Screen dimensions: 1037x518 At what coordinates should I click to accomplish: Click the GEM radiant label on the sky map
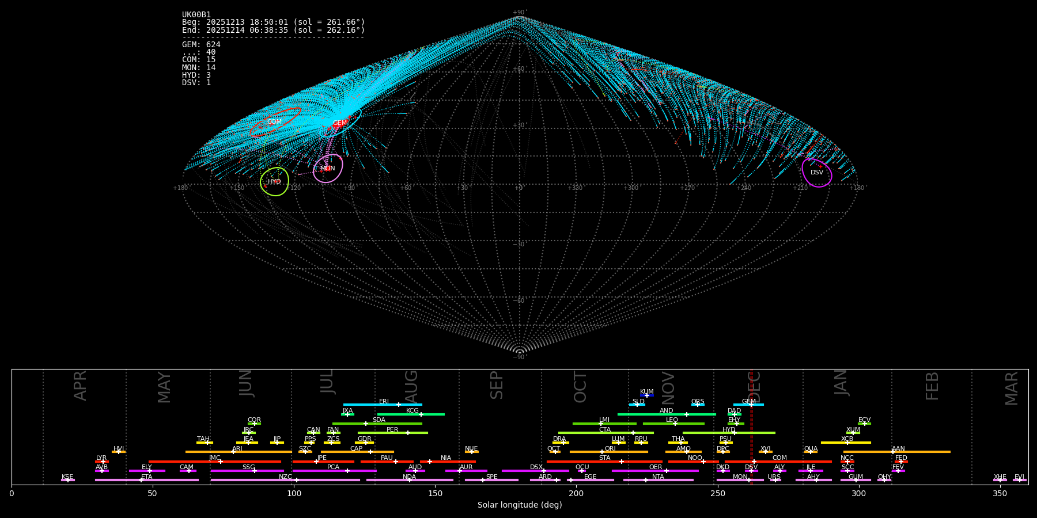(x=340, y=123)
